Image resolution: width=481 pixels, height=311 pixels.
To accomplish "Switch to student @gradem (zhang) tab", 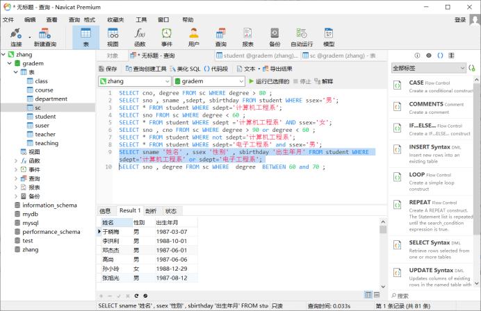I will tap(257, 56).
